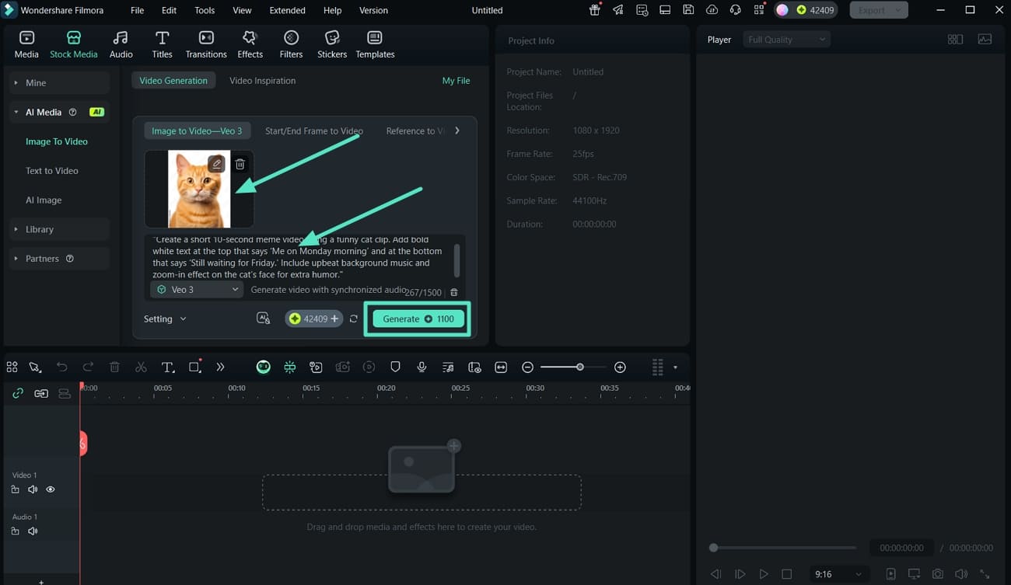Viewport: 1011px width, 585px height.
Task: Open the headset support icon
Action: [735, 10]
